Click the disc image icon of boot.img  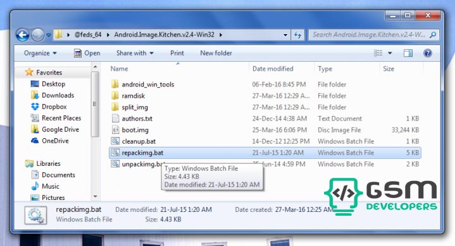[115, 130]
